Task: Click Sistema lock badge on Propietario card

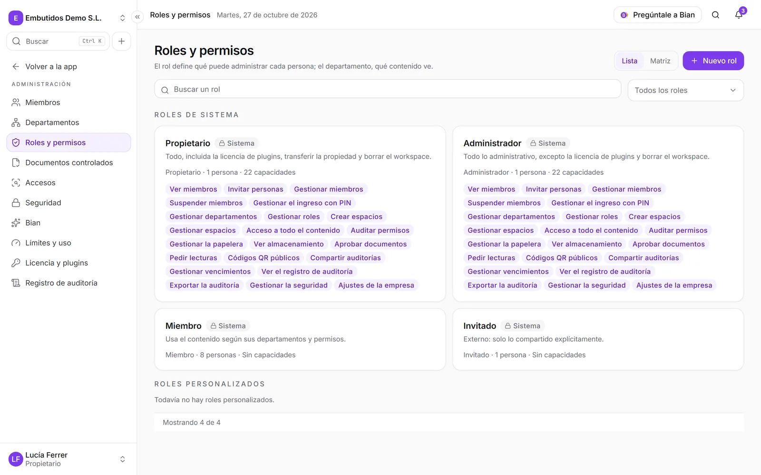Action: [236, 143]
